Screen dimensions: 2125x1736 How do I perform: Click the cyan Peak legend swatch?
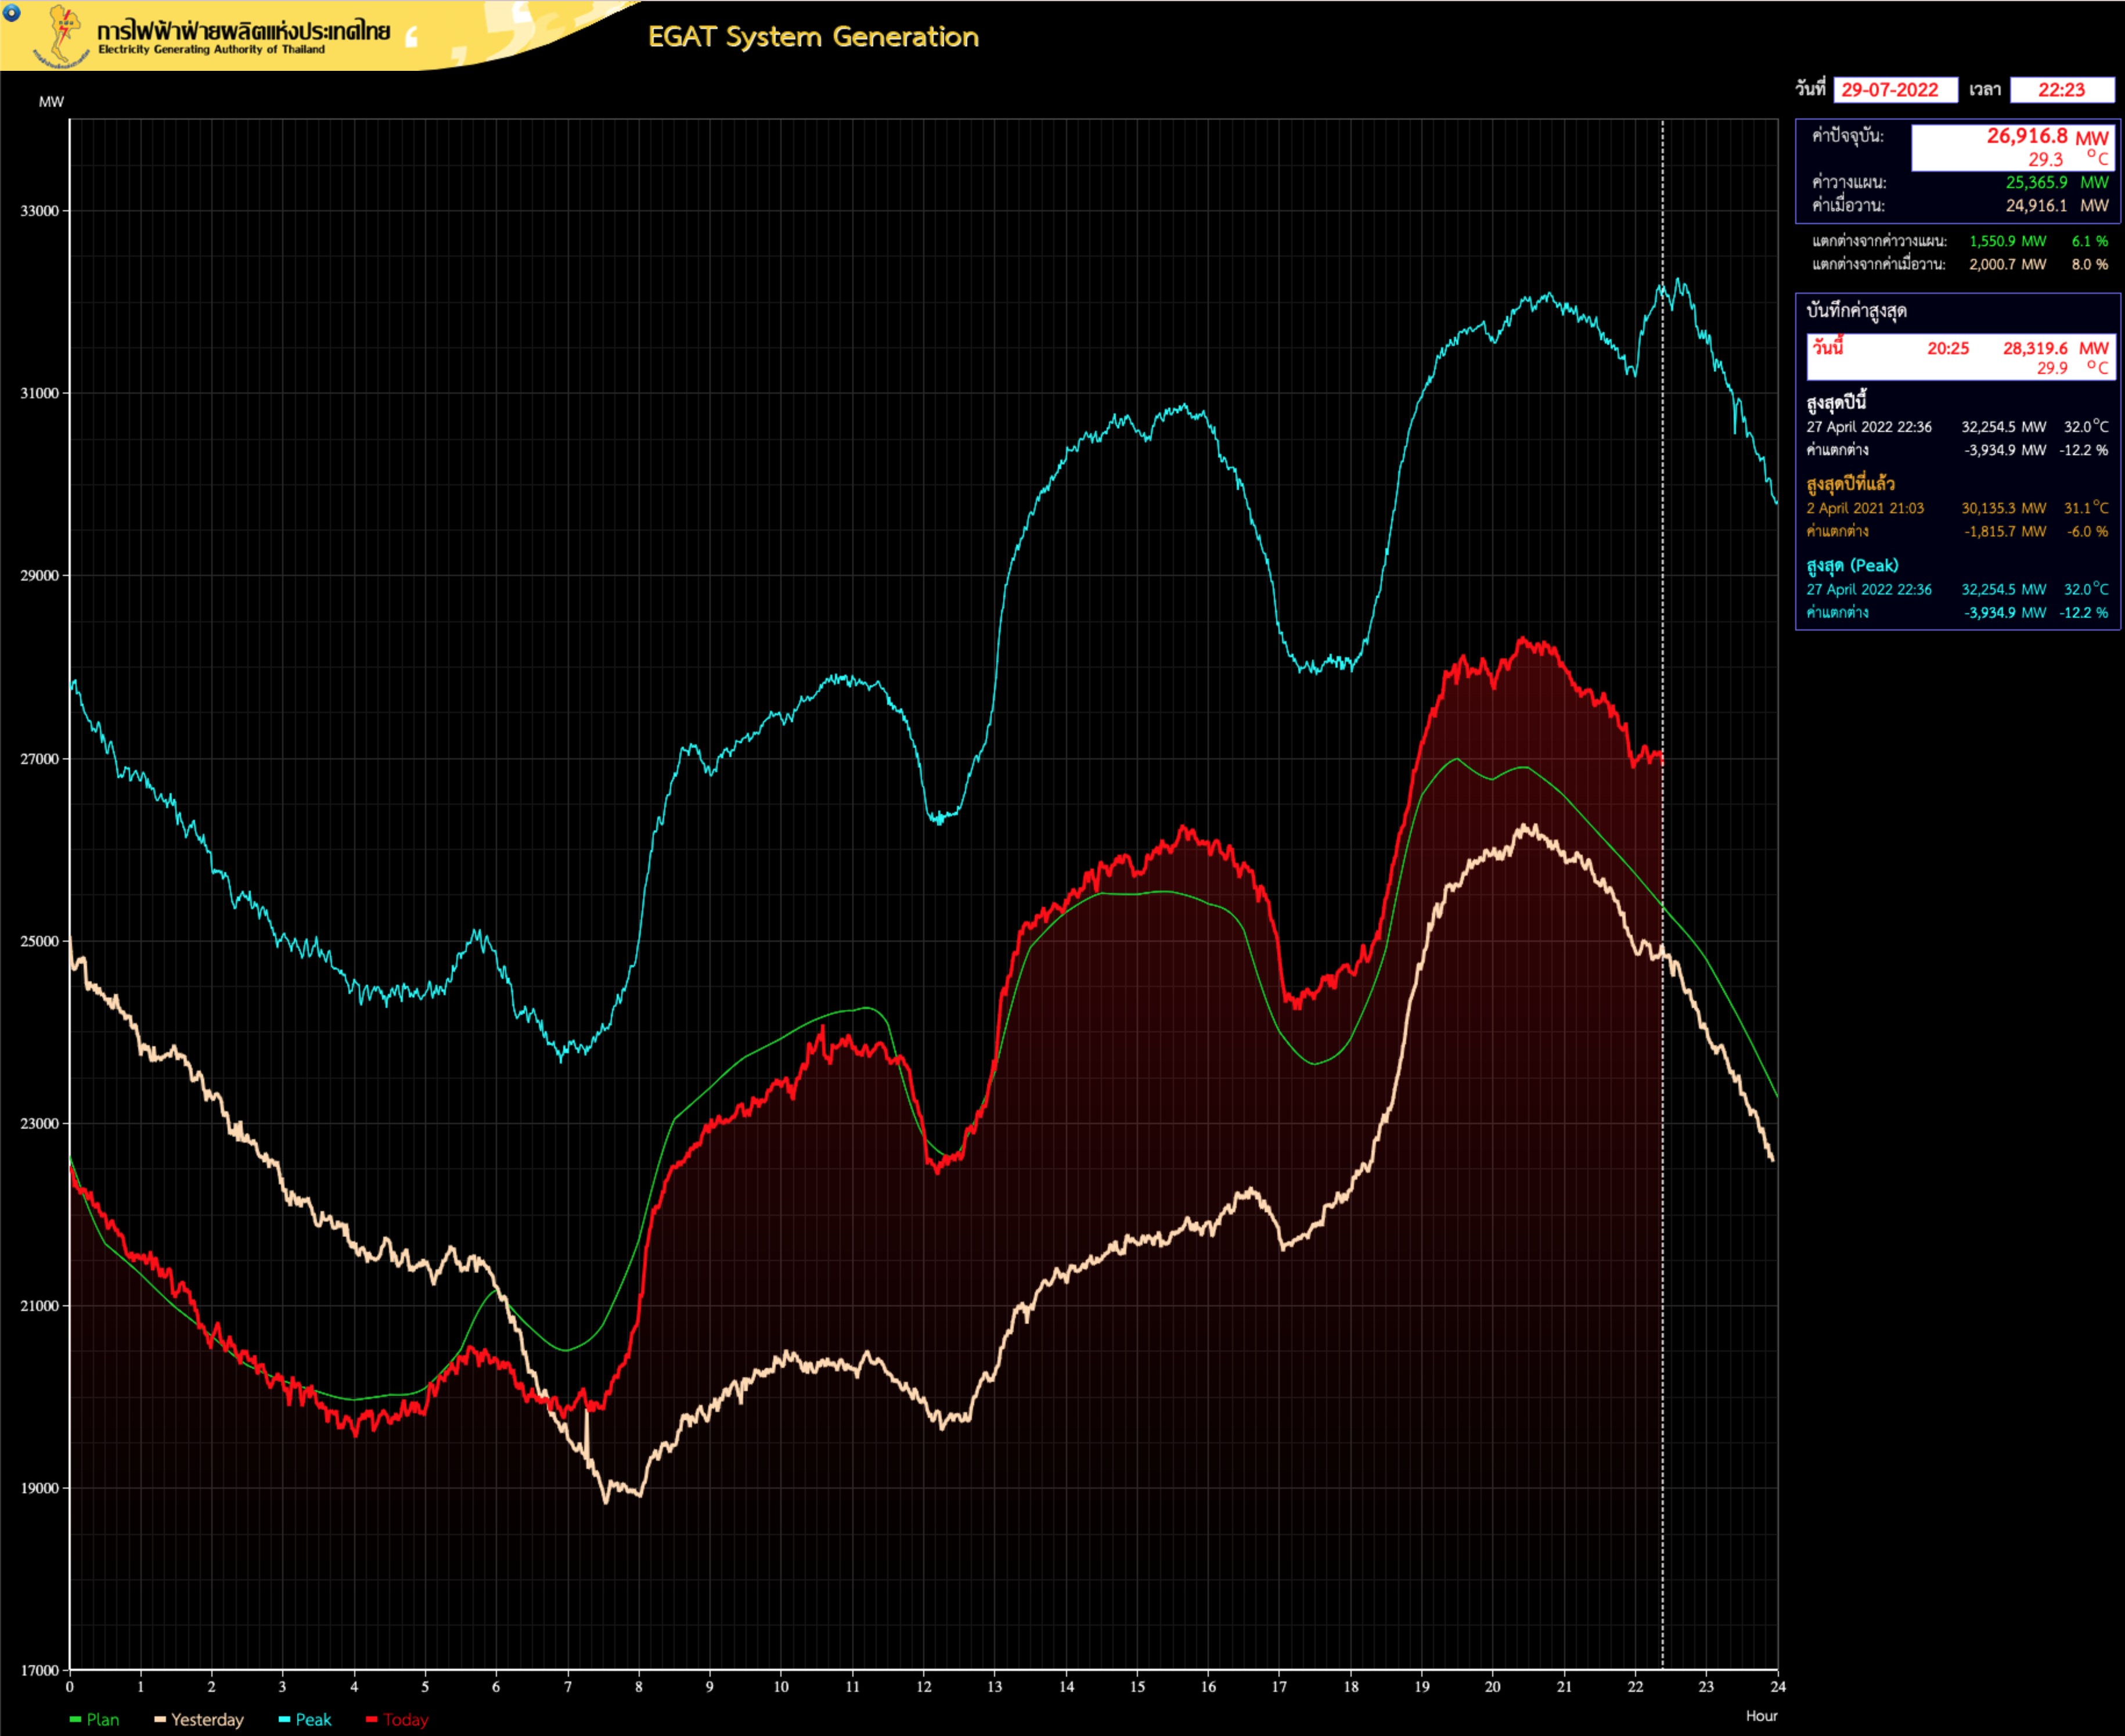click(284, 1719)
